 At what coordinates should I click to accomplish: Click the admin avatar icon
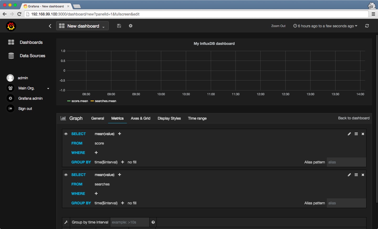10,78
